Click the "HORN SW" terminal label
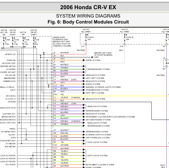Viewport: 169px width, 168px height. [11, 60]
